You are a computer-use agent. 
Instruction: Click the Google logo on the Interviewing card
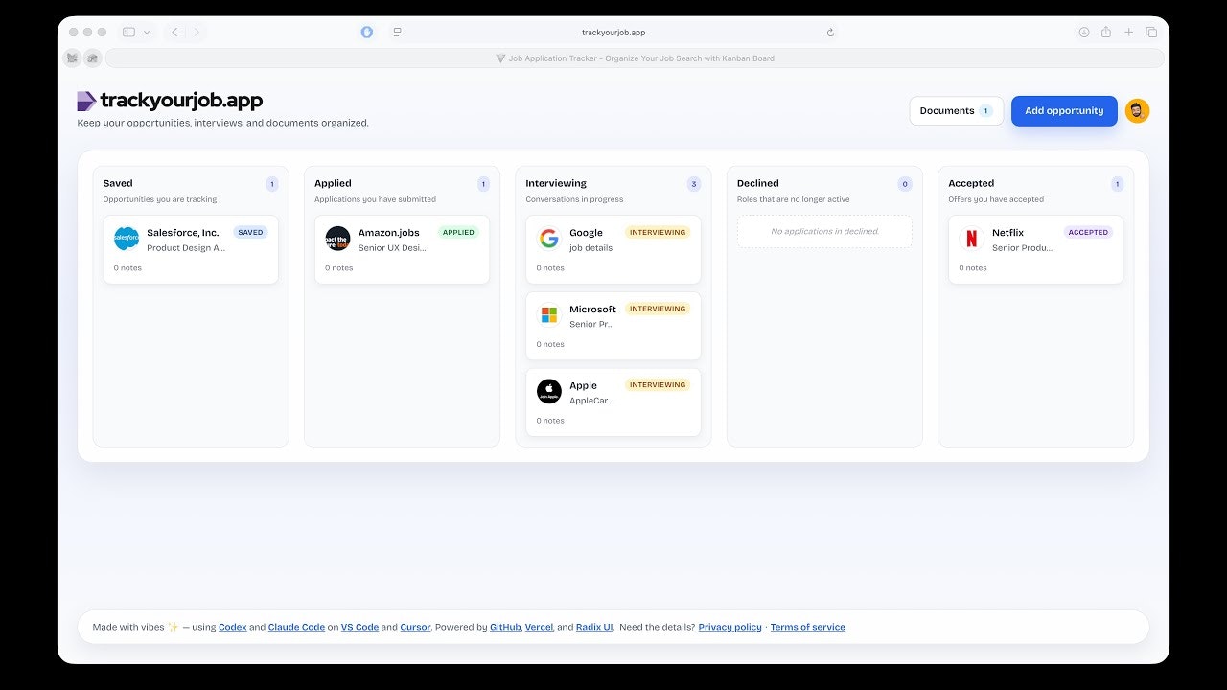548,239
